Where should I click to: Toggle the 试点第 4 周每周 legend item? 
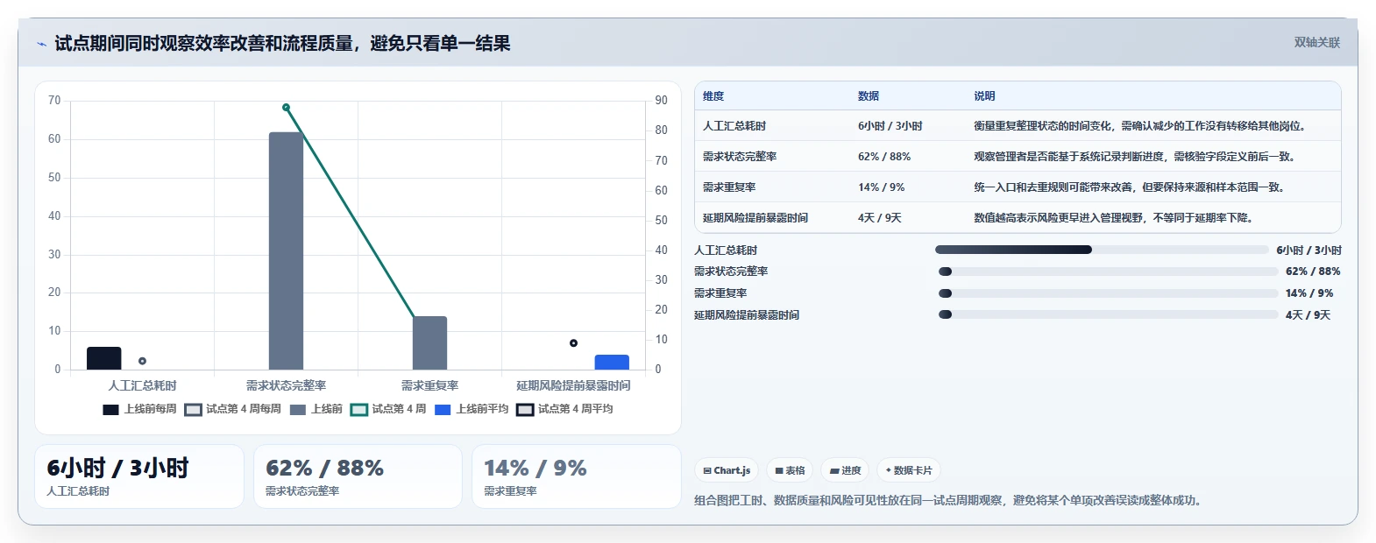[233, 409]
